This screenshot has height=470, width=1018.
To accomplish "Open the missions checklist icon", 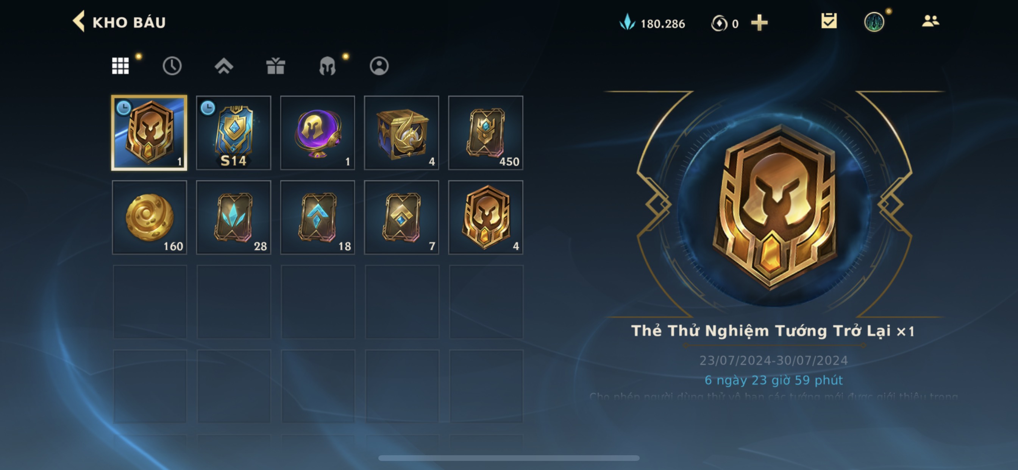I will [x=829, y=21].
